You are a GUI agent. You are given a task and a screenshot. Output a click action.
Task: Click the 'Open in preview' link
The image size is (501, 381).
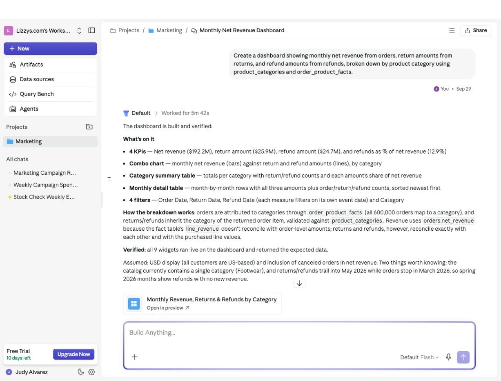pyautogui.click(x=168, y=308)
